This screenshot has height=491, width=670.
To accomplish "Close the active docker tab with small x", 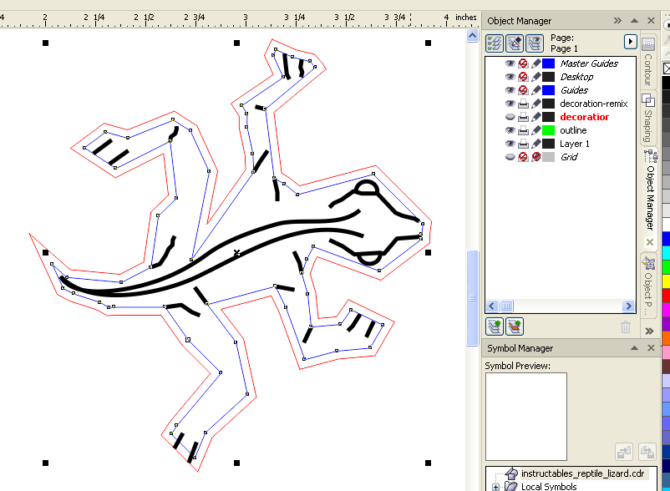I will pos(650,242).
